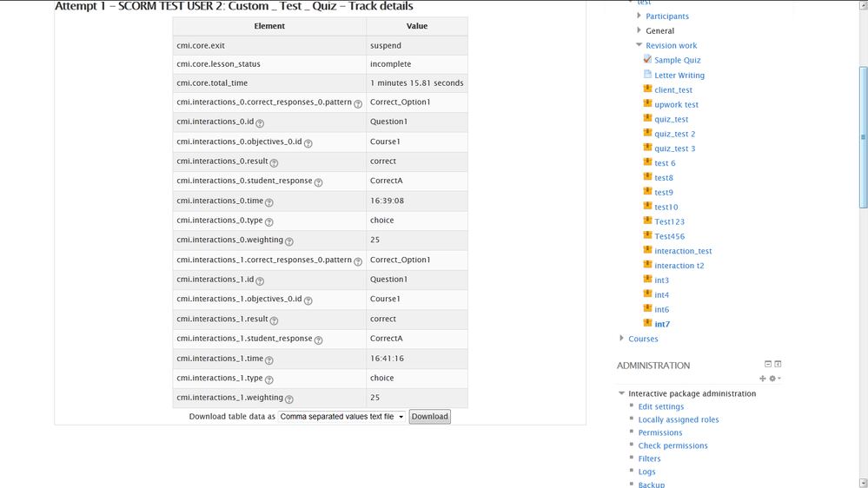Expand the Courses tree node
Viewport: 868px width, 488px height.
click(x=621, y=338)
